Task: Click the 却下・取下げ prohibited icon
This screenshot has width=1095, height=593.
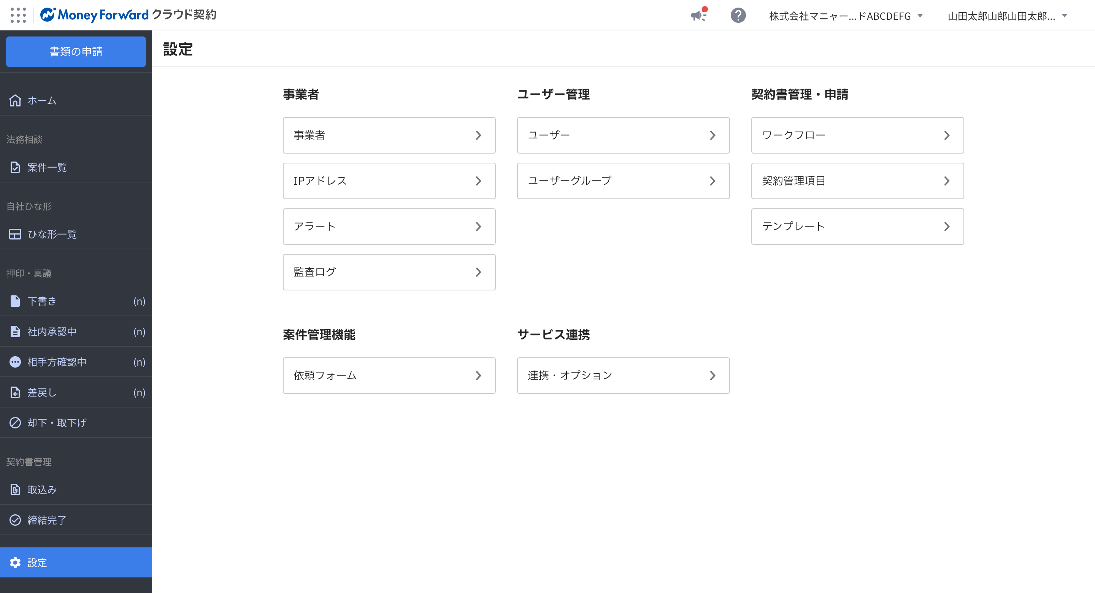Action: coord(15,423)
